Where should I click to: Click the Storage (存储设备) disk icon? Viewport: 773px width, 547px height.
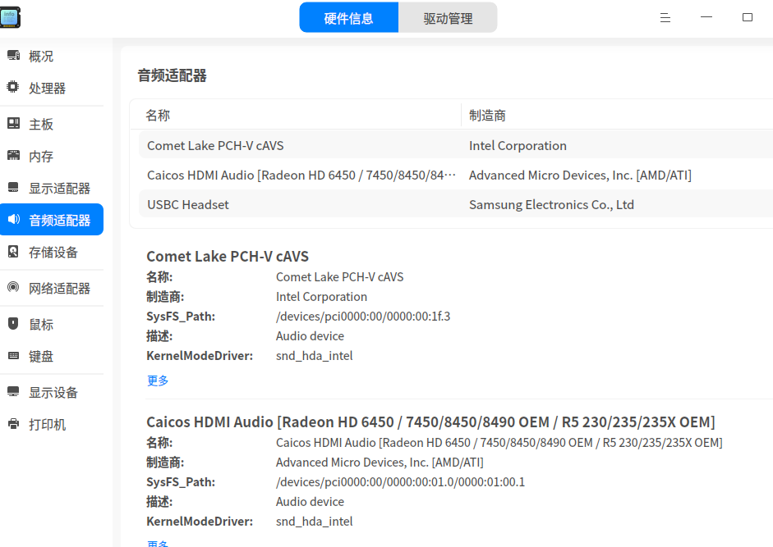point(13,252)
